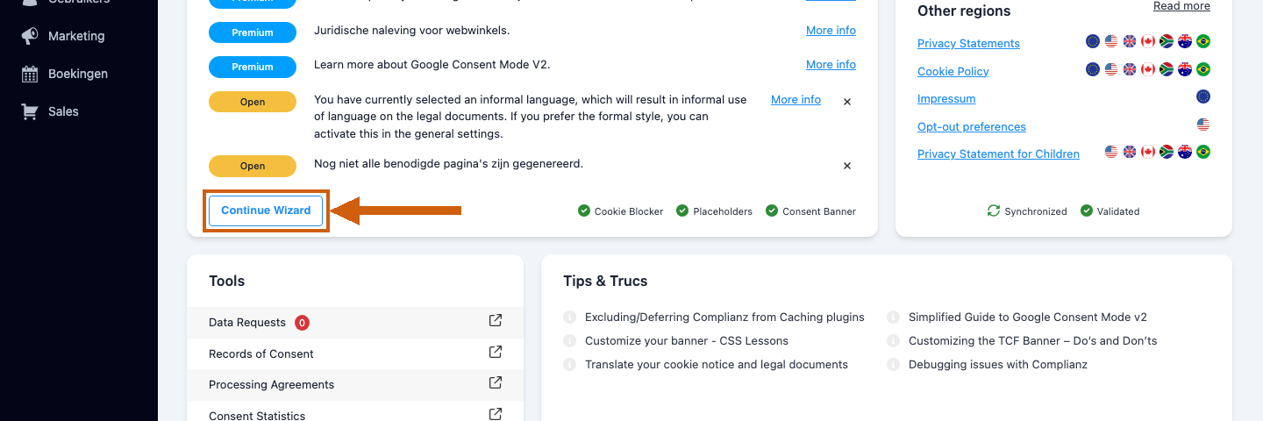The image size is (1263, 421).
Task: Open More info for Google Consent Mode V2
Action: 831,64
